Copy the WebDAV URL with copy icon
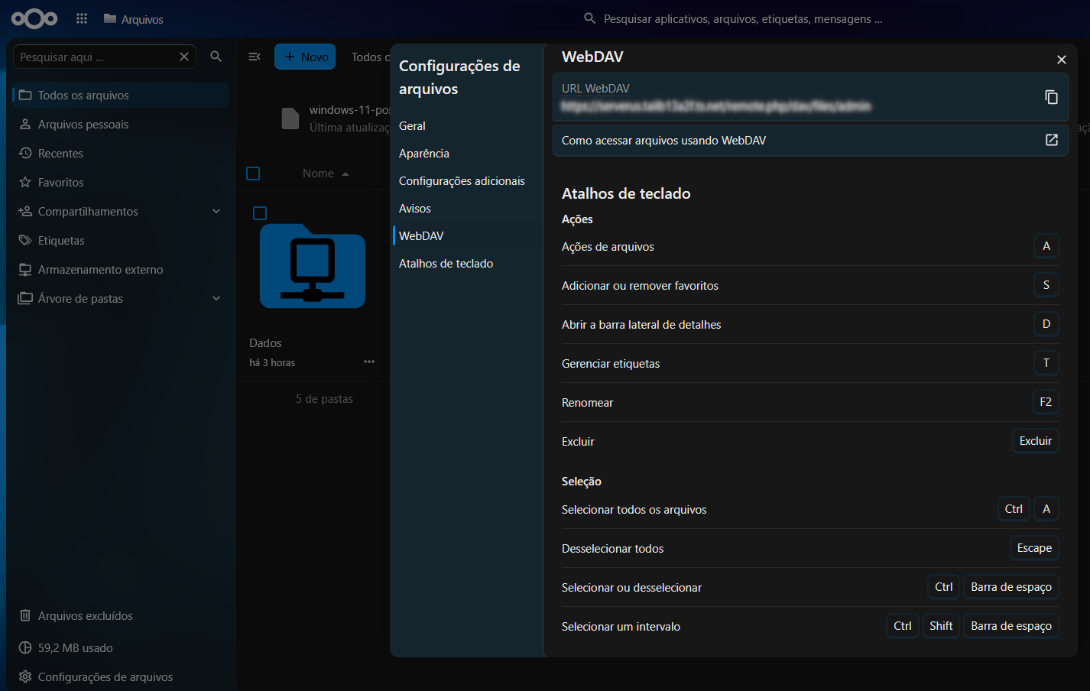Viewport: 1090px width, 691px height. [x=1051, y=97]
